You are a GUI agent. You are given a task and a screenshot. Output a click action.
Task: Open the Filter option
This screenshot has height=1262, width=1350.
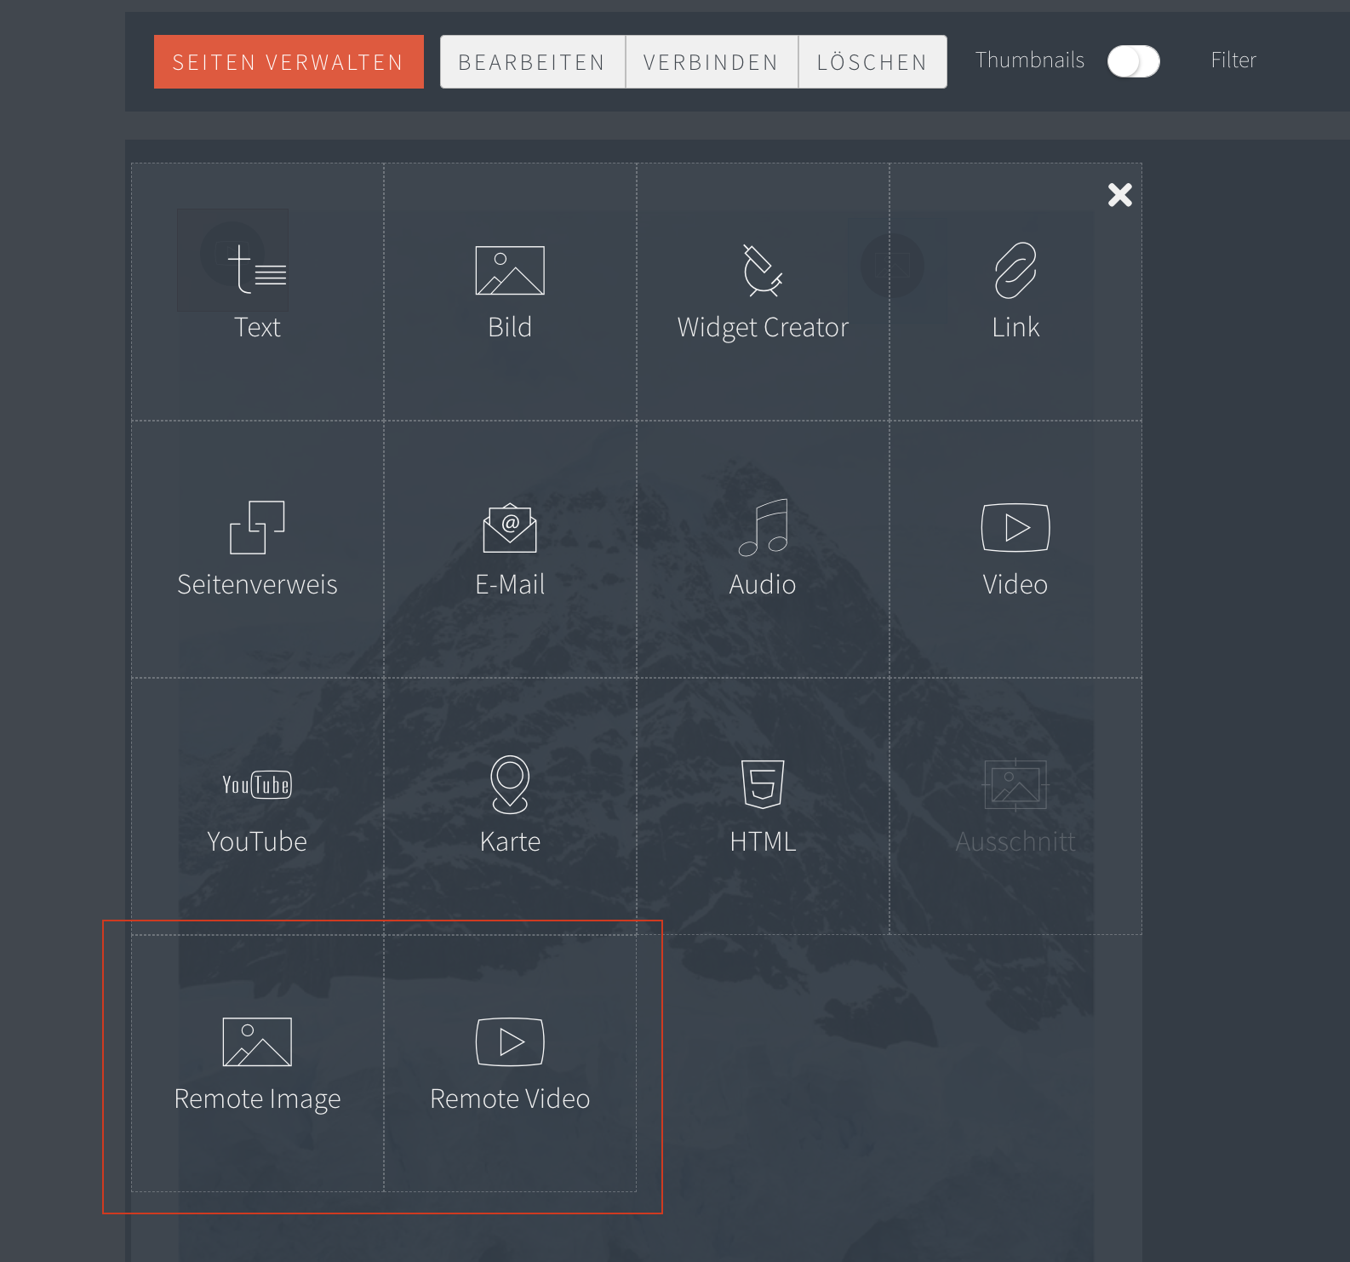click(1233, 60)
